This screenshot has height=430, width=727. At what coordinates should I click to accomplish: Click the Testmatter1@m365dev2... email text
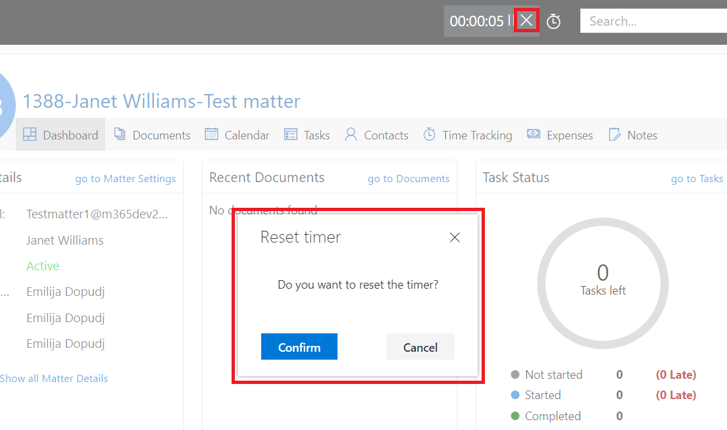[97, 214]
